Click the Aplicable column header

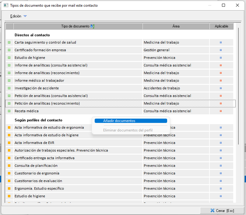click(x=221, y=26)
